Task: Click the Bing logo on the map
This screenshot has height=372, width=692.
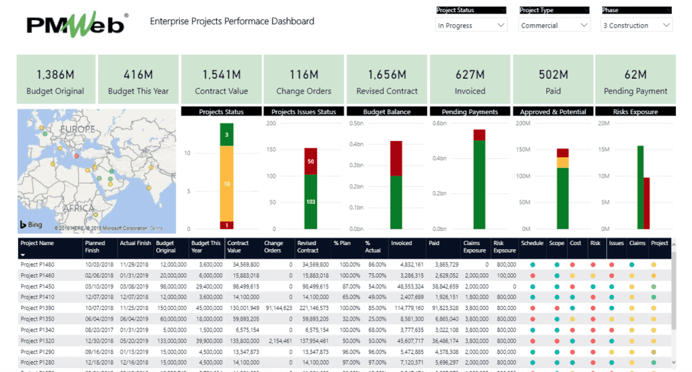Action: click(x=31, y=224)
